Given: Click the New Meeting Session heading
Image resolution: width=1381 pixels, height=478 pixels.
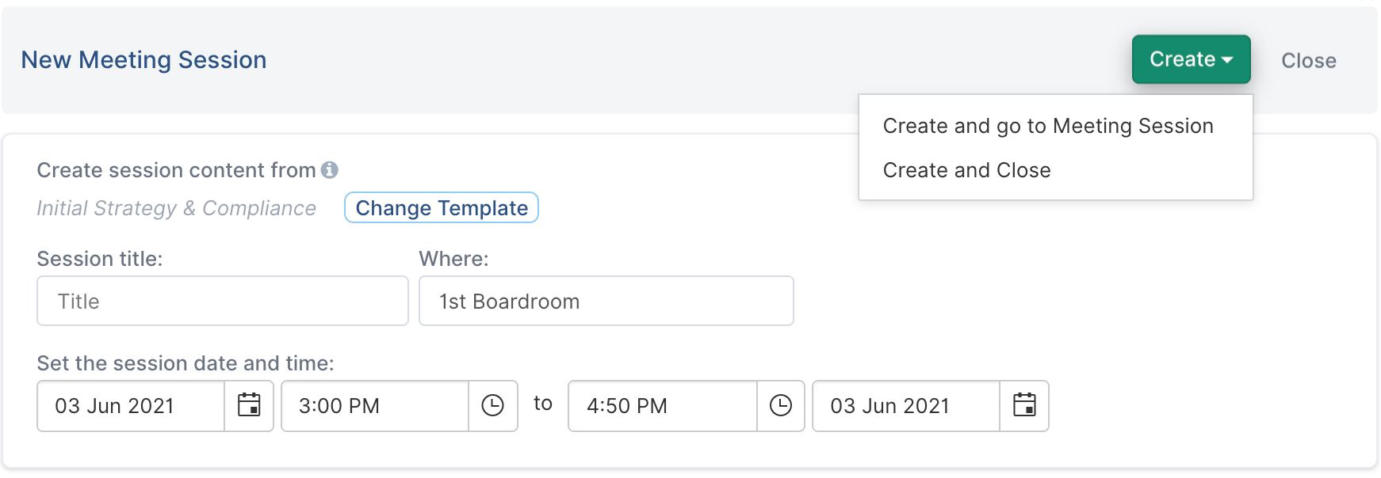Looking at the screenshot, I should point(143,60).
